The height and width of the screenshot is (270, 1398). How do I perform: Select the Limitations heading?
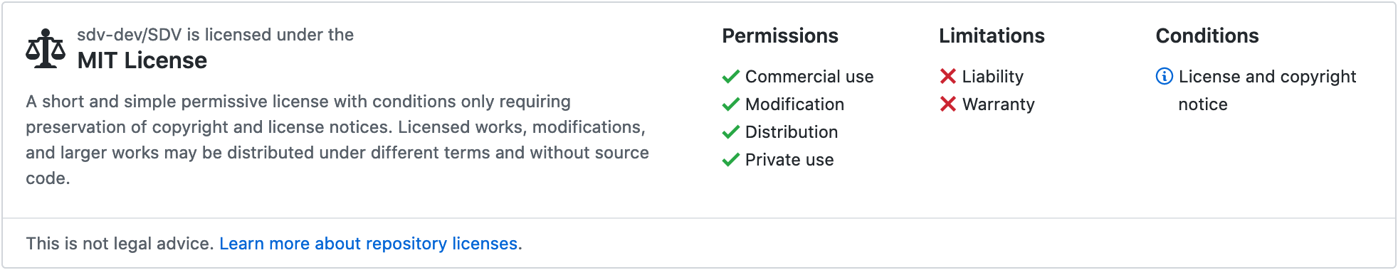point(992,36)
